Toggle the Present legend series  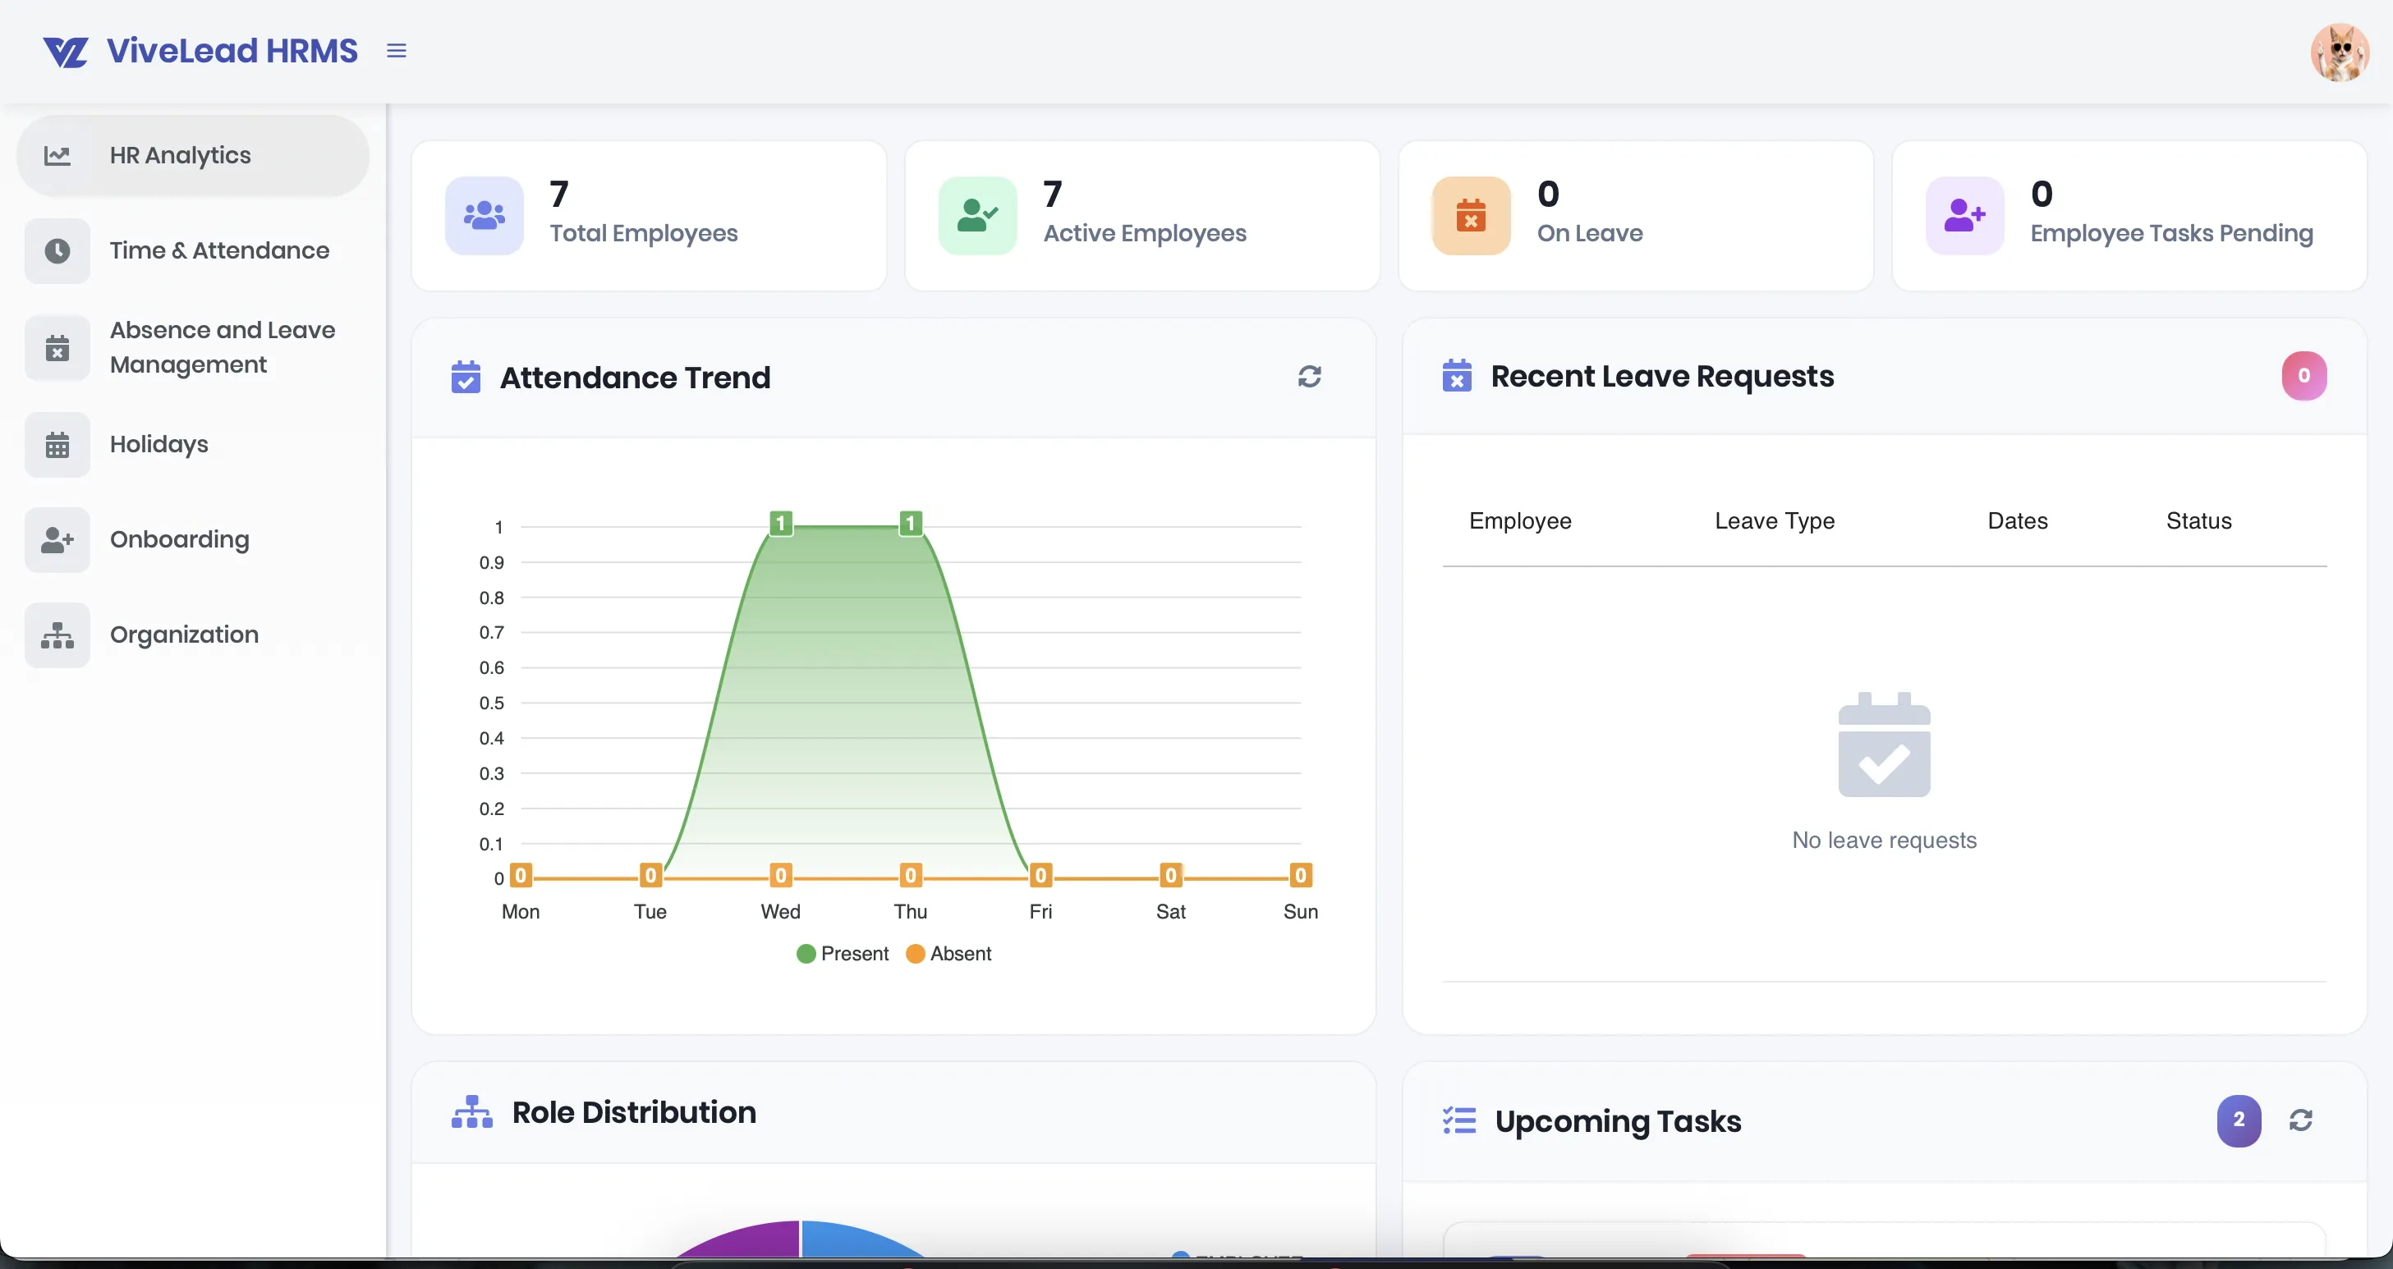(842, 953)
